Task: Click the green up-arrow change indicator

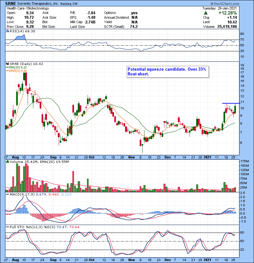Action: [205, 13]
